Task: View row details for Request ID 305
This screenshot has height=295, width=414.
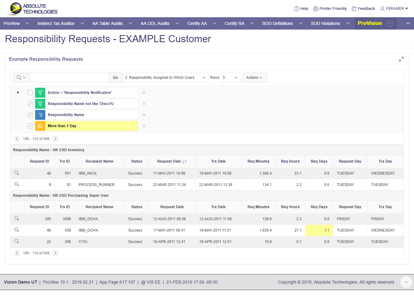Action: point(17,219)
